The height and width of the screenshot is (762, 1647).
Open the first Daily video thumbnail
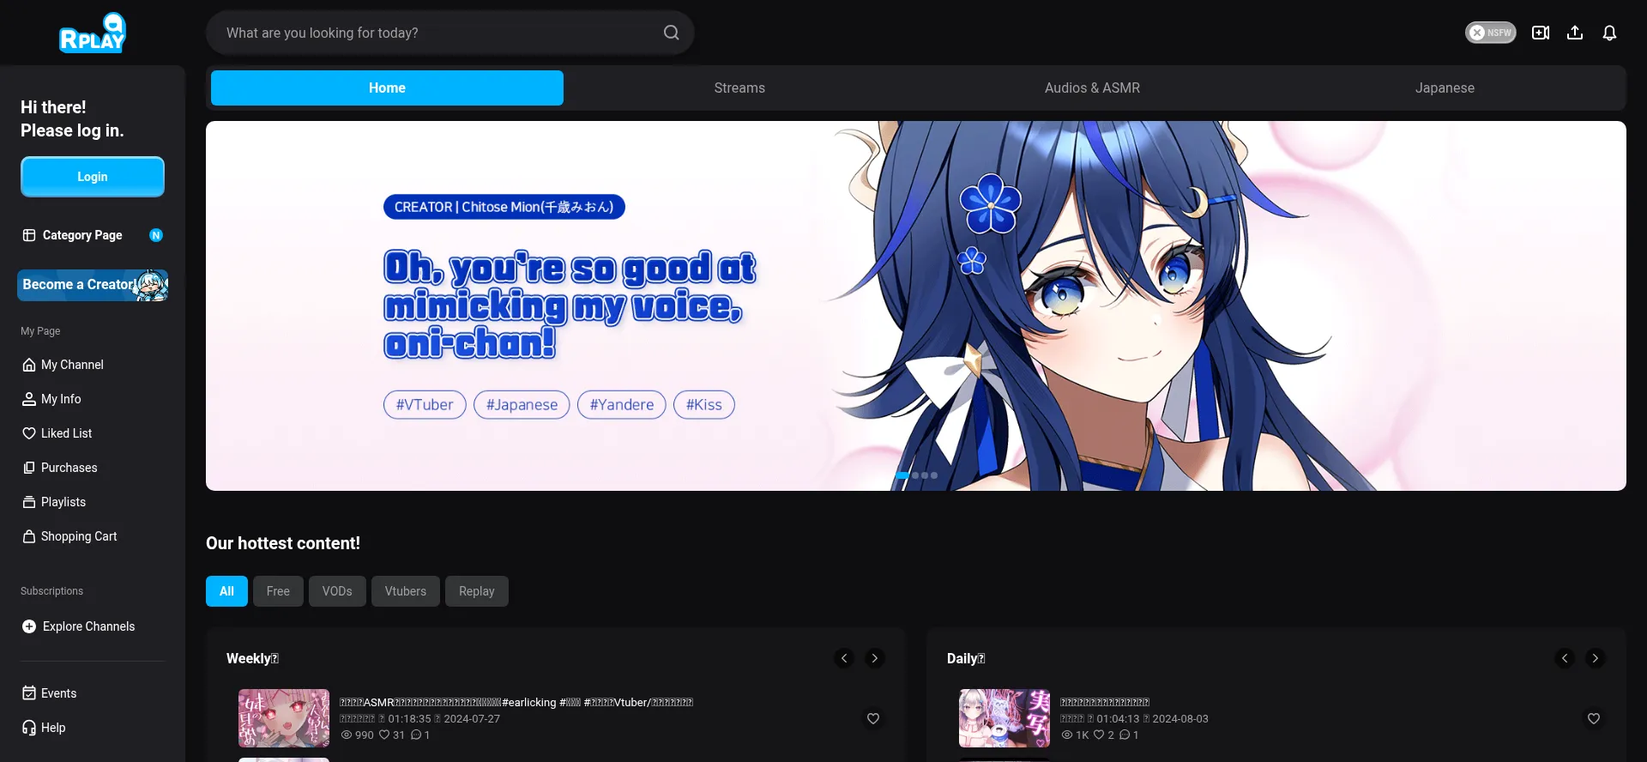pos(1004,718)
